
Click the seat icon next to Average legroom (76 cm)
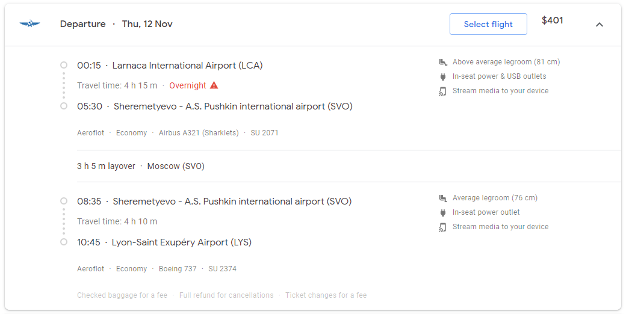tap(442, 198)
